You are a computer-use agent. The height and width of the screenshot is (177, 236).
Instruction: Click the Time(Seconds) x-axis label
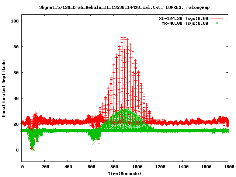125,173
